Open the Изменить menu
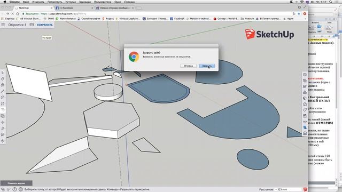The height and width of the screenshot is (192, 342). point(38,2)
